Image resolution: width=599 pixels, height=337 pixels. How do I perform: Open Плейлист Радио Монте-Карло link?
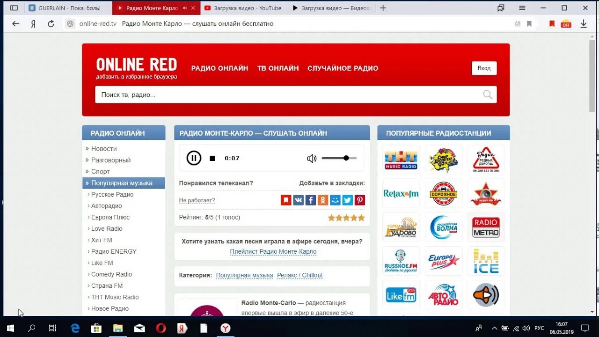273,252
